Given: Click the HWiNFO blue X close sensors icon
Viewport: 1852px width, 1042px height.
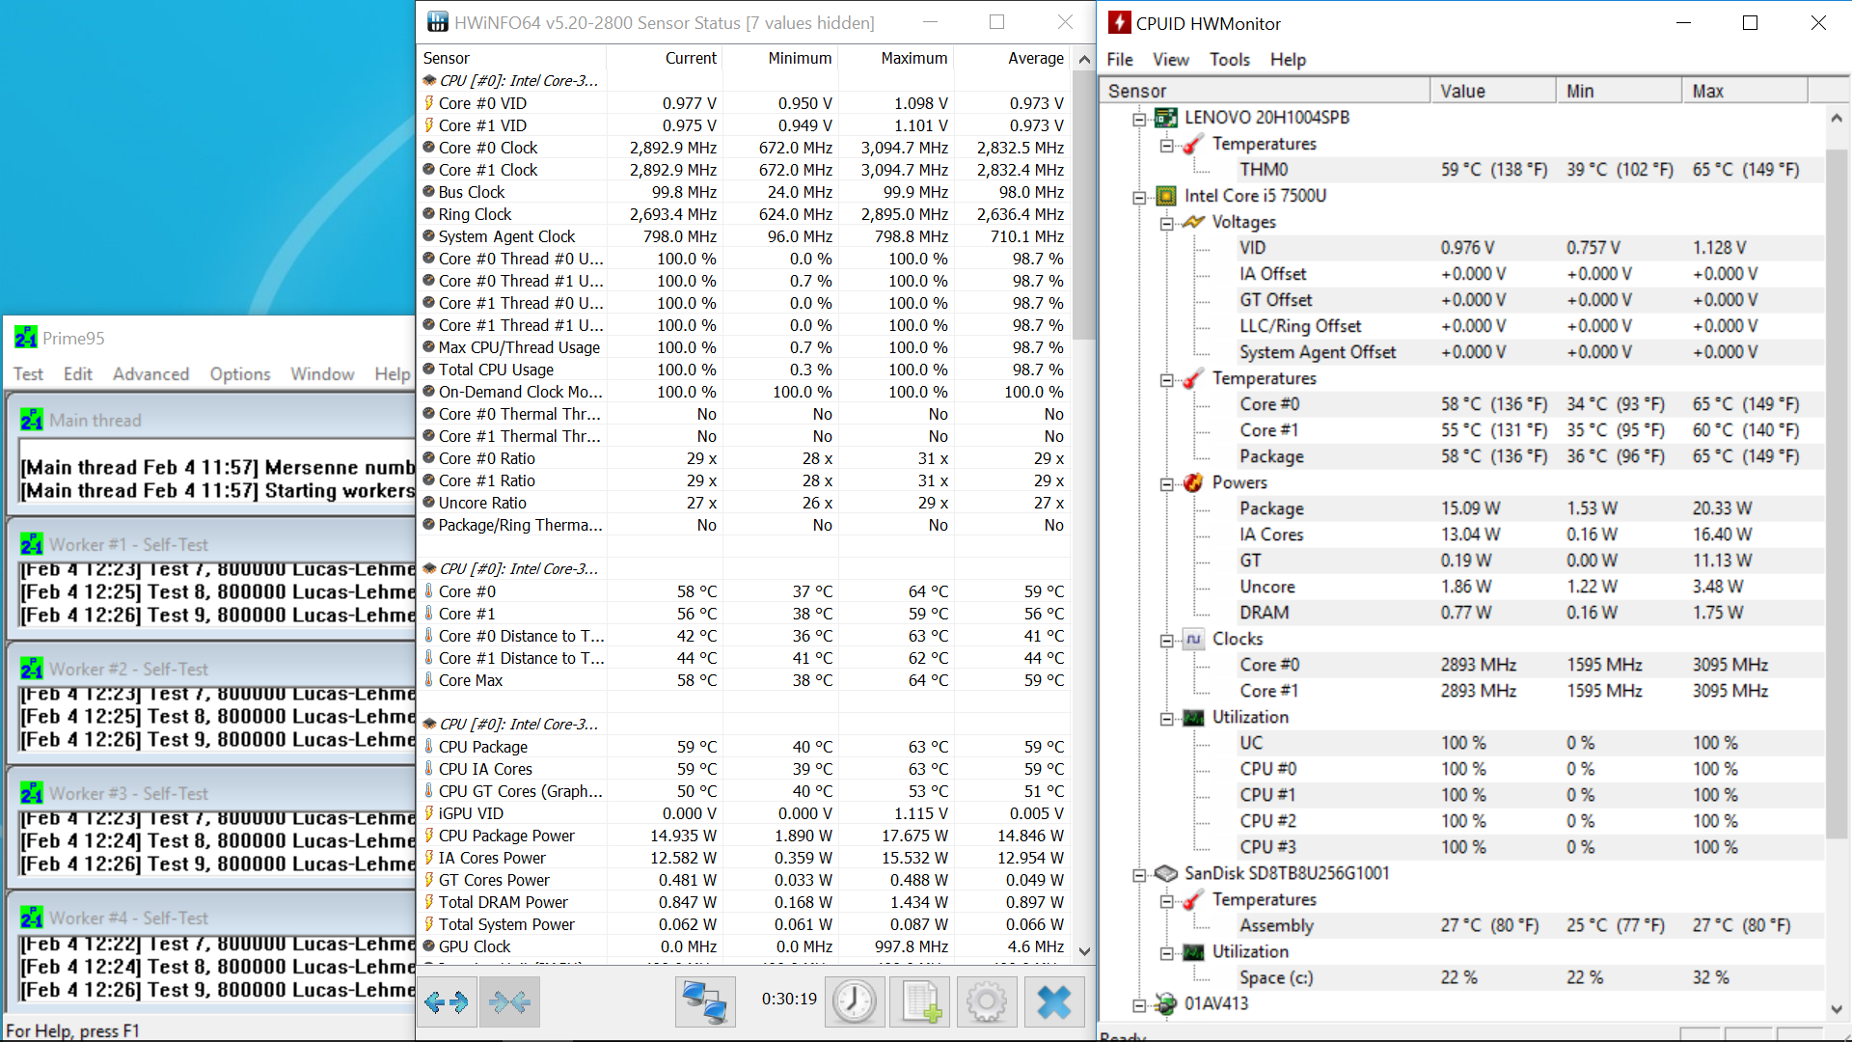Looking at the screenshot, I should pos(1054,1002).
